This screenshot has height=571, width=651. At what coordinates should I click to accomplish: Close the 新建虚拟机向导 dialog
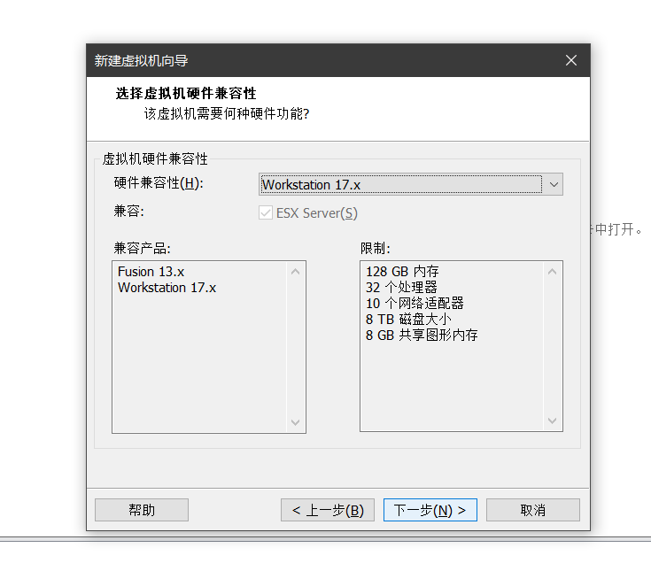(x=571, y=60)
